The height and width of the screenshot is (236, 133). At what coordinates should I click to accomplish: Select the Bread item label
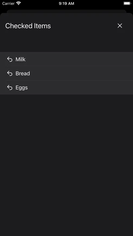[x=23, y=74]
